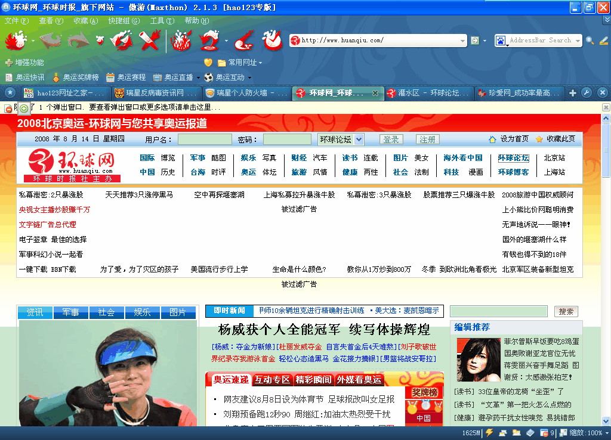This screenshot has width=611, height=440.
Task: Click the red basket icon in toolbar
Action: pyautogui.click(x=181, y=40)
